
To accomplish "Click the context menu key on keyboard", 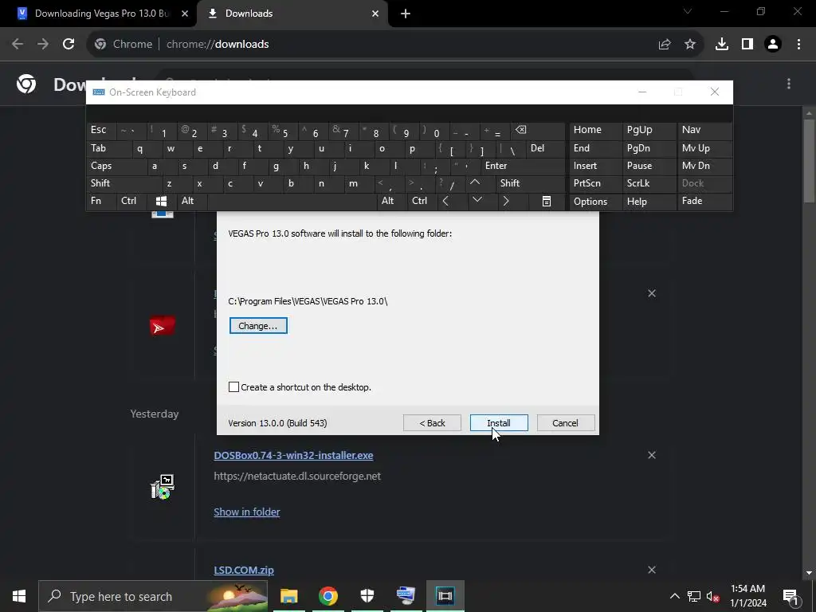I will tap(547, 201).
